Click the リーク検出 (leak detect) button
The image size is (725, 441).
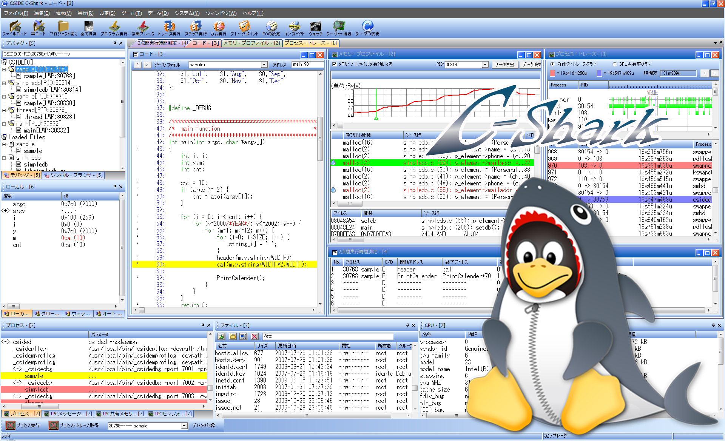(x=504, y=65)
